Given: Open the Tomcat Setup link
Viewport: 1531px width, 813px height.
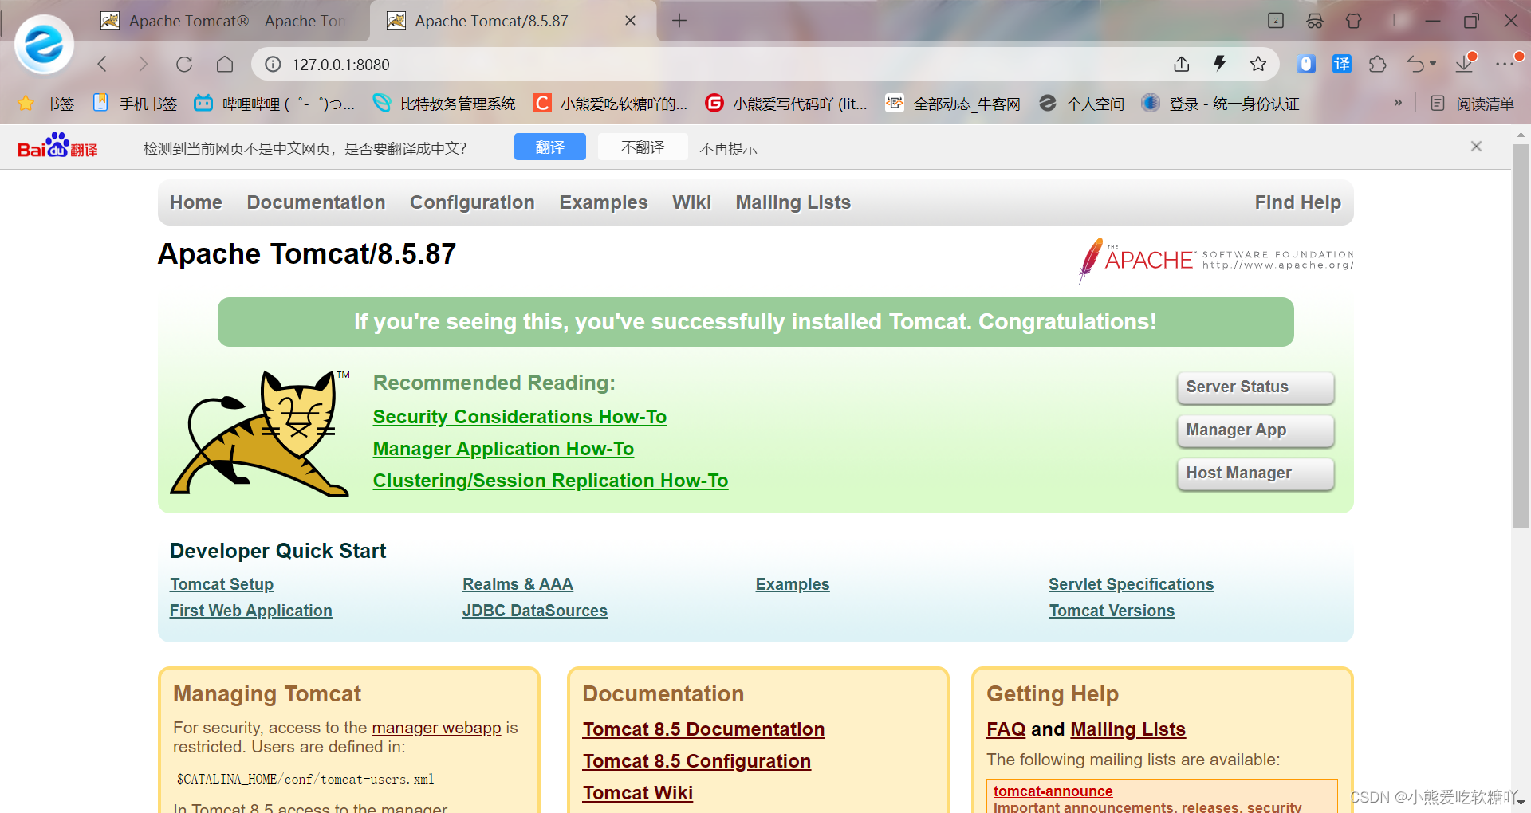Looking at the screenshot, I should 222,584.
